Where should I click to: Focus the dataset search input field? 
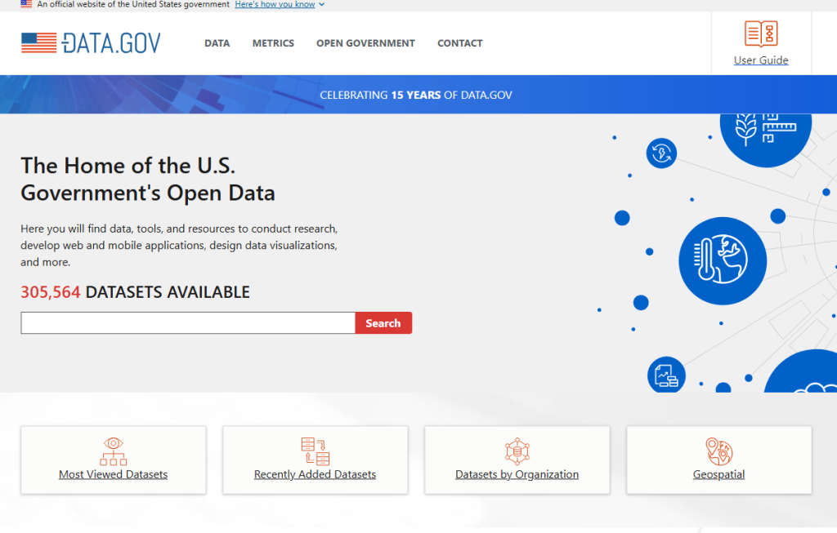point(188,323)
